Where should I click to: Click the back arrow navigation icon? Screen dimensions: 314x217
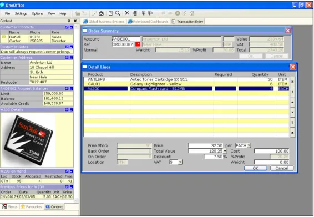(x=164, y=13)
